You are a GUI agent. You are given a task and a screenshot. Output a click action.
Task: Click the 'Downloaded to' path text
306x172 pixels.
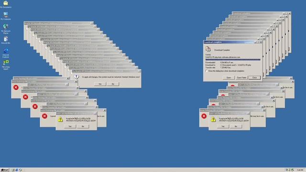(236, 65)
